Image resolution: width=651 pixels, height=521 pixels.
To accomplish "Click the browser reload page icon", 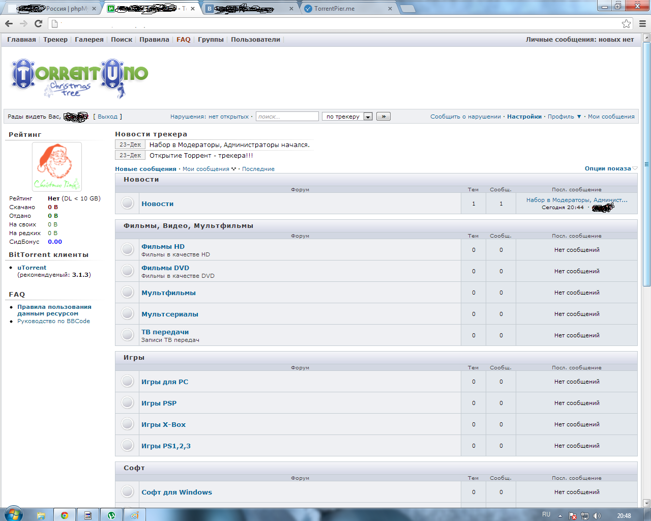I will pos(38,23).
